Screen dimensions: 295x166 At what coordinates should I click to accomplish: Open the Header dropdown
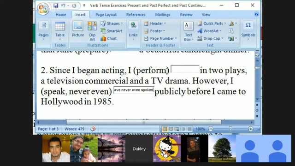pyautogui.click(x=155, y=24)
